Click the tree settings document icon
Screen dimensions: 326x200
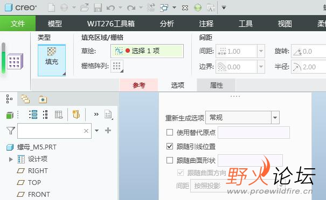coord(108,115)
